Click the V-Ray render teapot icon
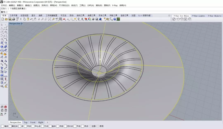Image resolution: width=223 pixels, height=129 pixels. tap(178, 19)
